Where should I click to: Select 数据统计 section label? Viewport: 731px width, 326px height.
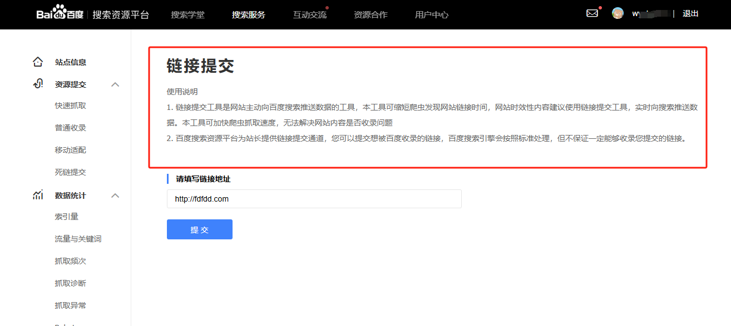[x=71, y=195]
